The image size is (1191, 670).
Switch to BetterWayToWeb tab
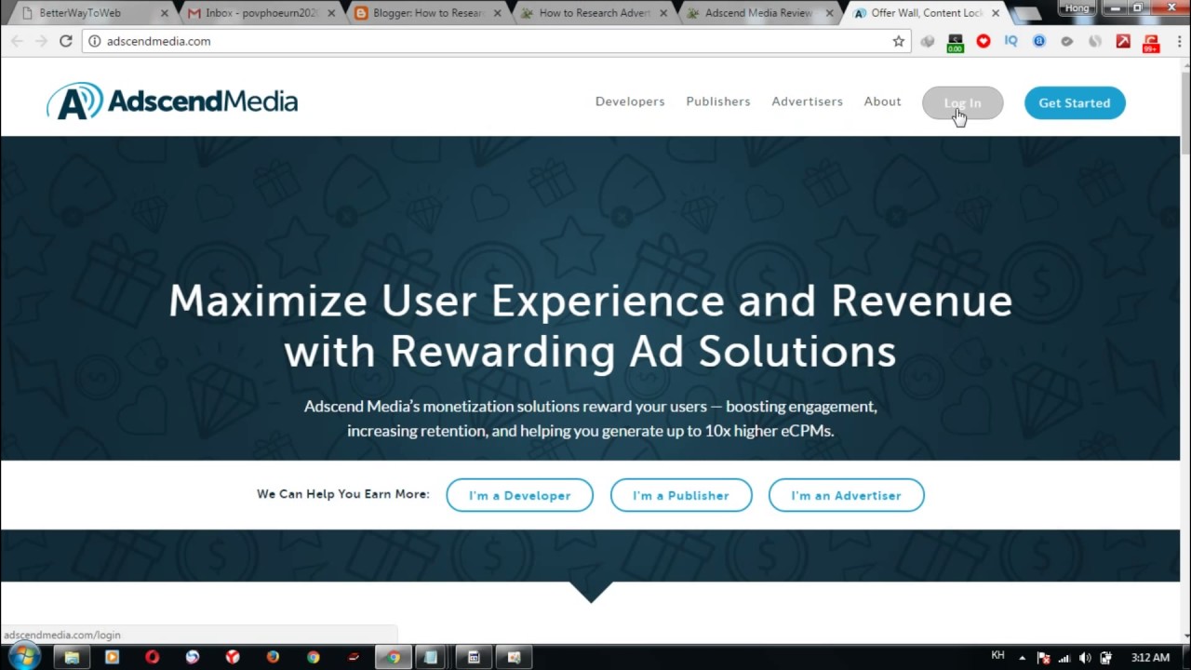click(x=90, y=13)
